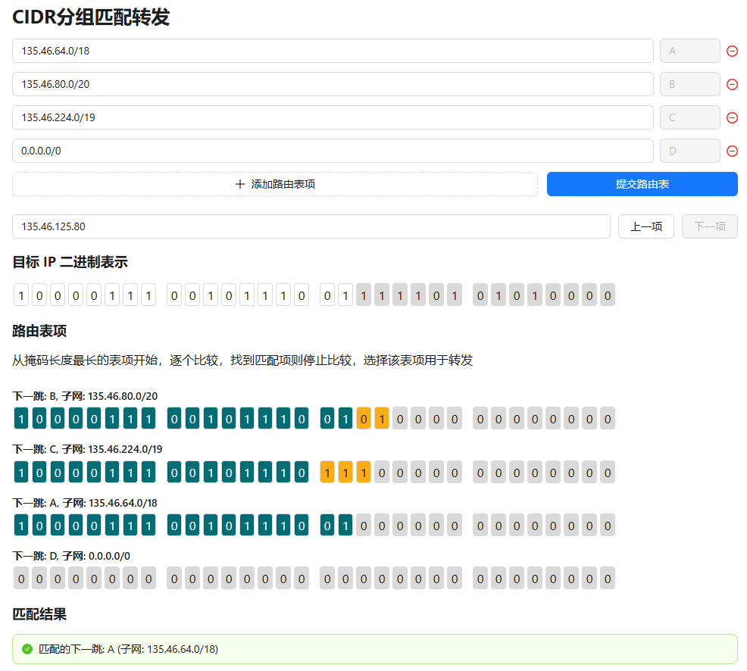
Task: Click the plus icon on 添加路由表项 row
Action: 239,184
